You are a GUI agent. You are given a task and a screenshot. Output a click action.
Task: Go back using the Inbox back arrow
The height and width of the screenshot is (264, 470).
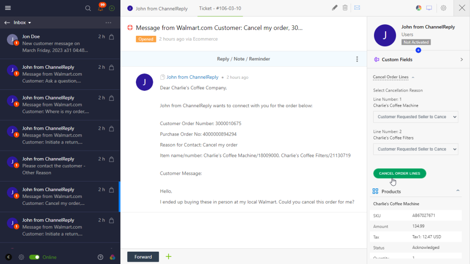pos(7,23)
